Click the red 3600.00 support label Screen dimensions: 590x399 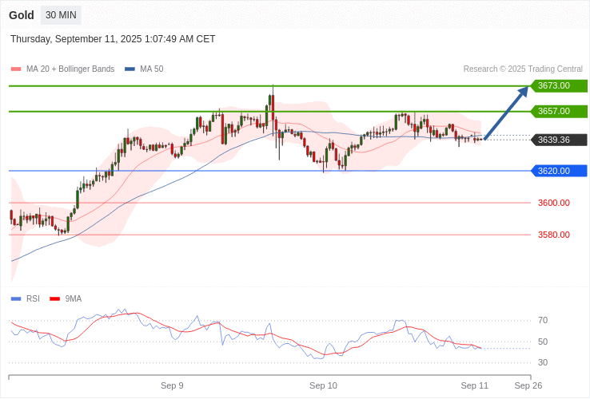pos(553,203)
